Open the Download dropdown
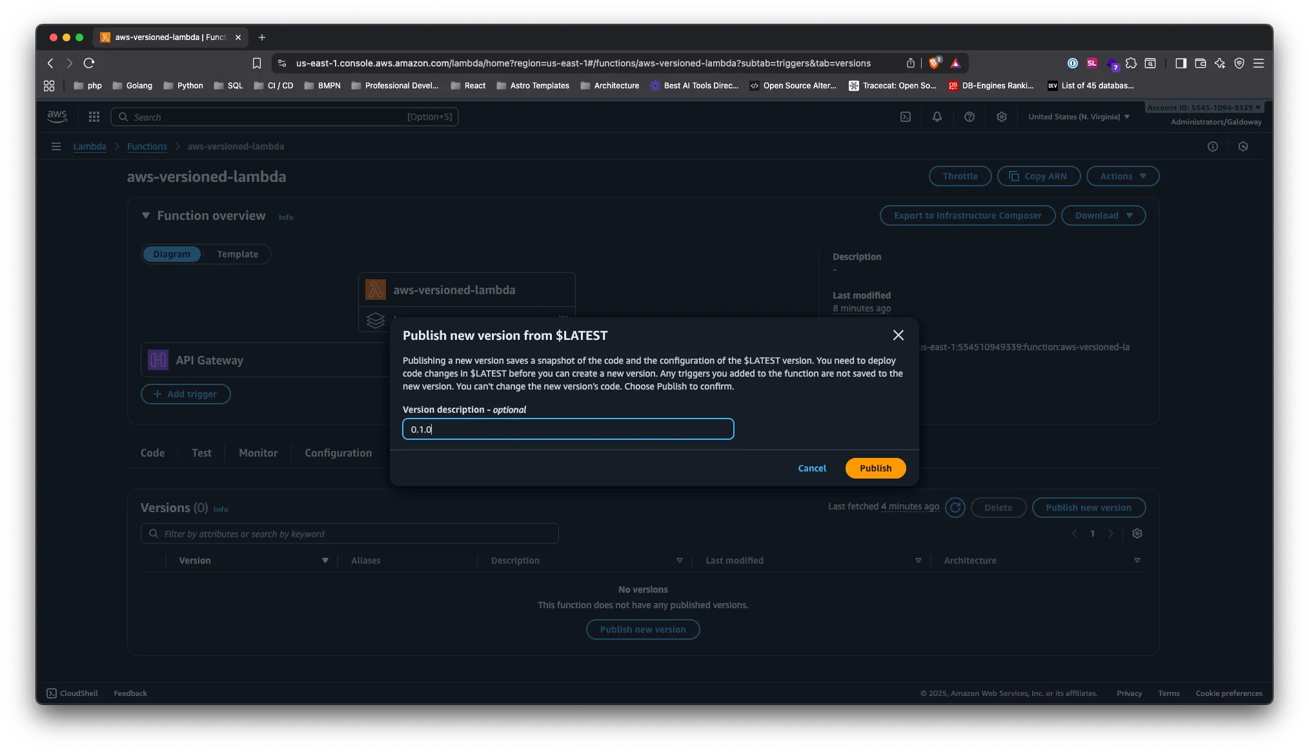1309x752 pixels. click(x=1103, y=215)
